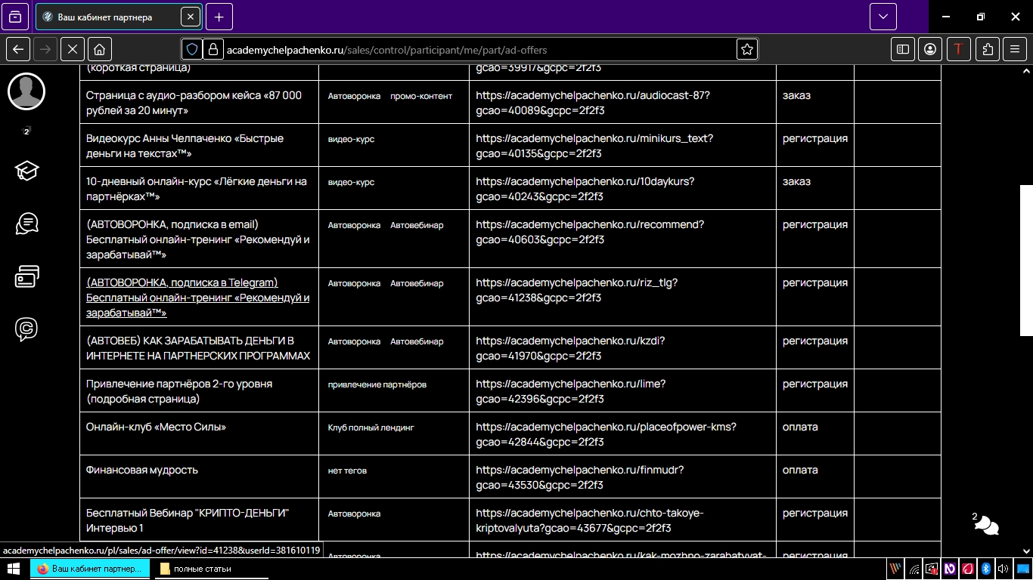The image size is (1033, 580).
Task: Open the Wi-Fi network tray icon
Action: (914, 569)
